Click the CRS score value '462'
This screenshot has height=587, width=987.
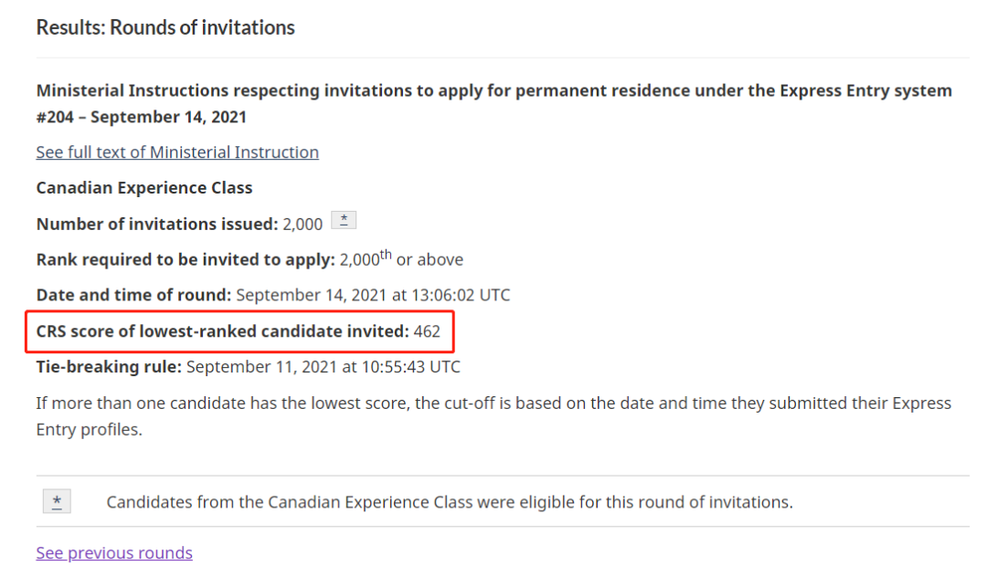(x=427, y=331)
